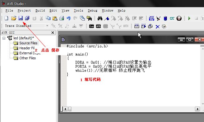Click the horizontal scrollbar thumb
This screenshot has height=122, width=204.
click(70, 109)
